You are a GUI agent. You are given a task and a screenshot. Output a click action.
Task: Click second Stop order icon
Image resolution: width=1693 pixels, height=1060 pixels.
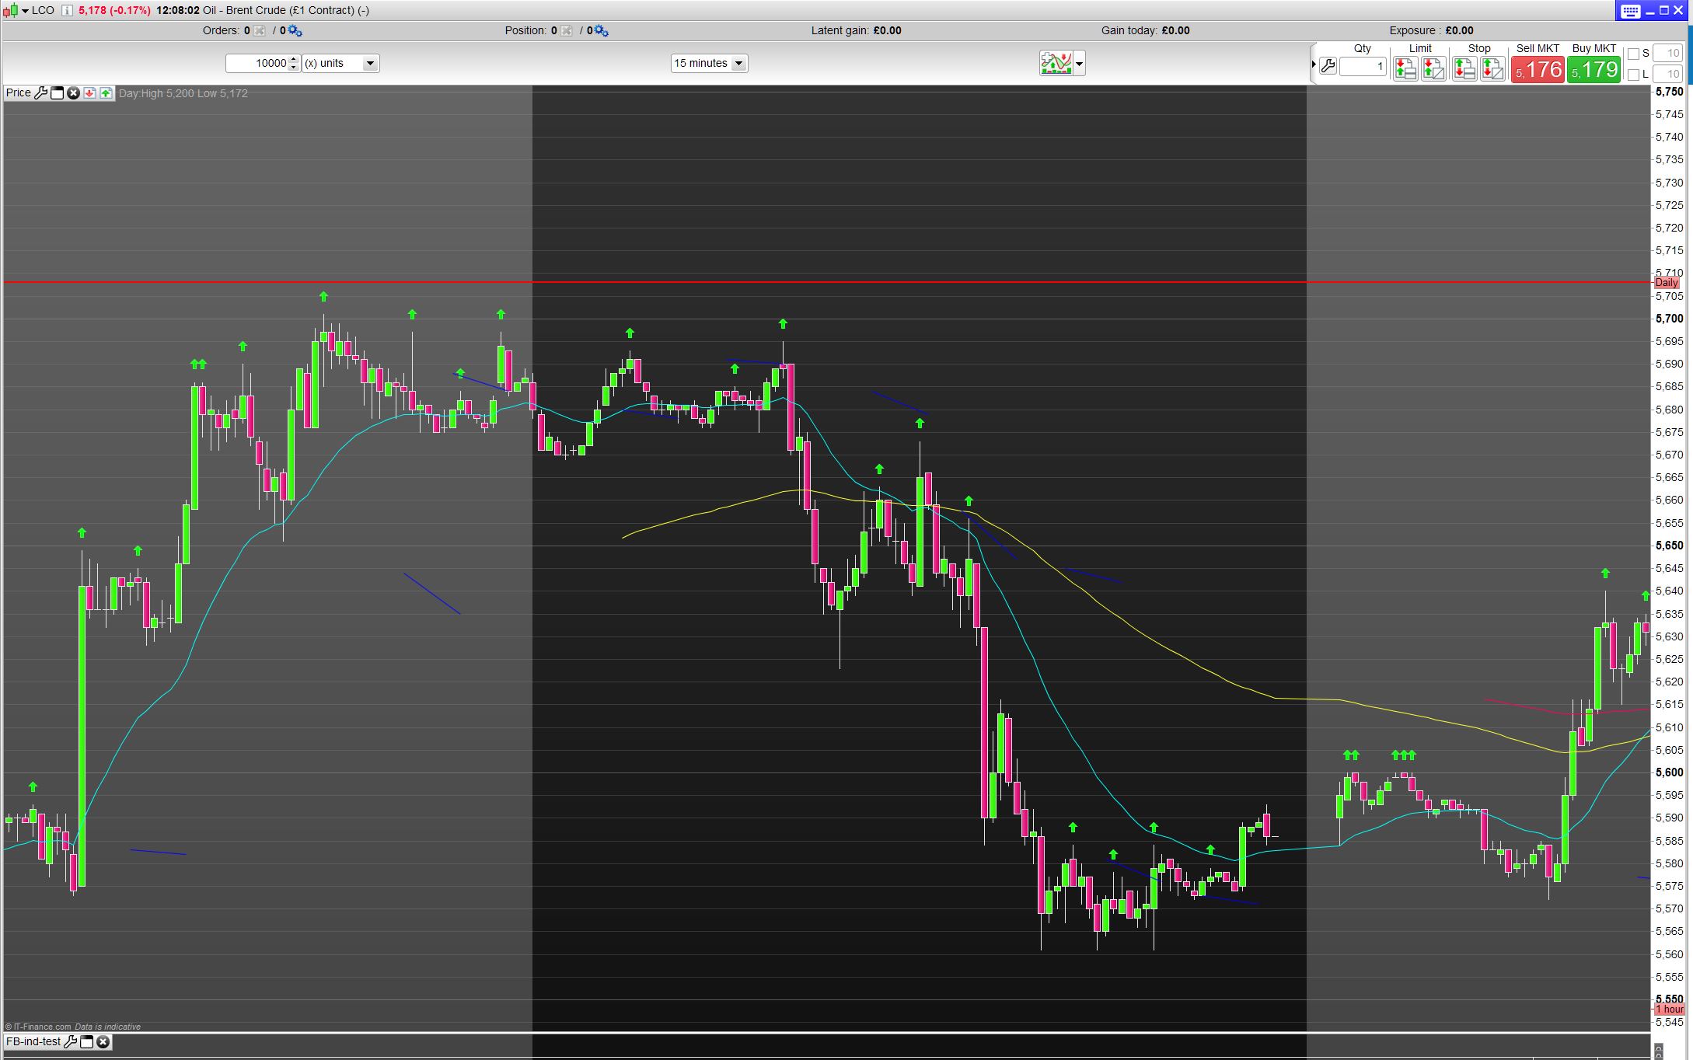pyautogui.click(x=1492, y=69)
